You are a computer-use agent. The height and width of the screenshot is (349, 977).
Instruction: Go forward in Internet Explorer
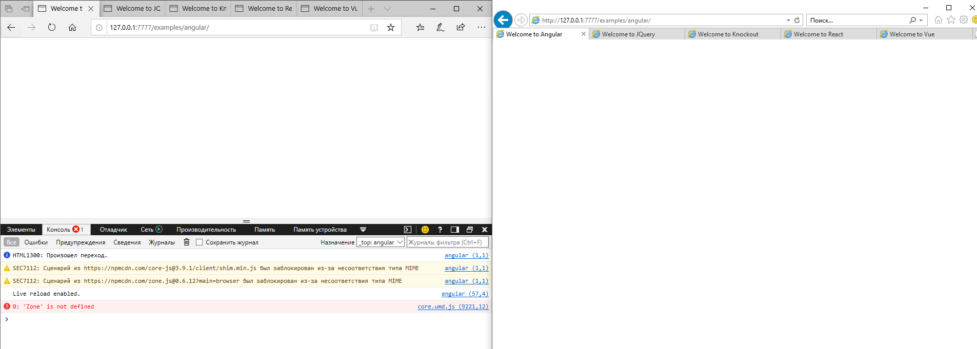click(521, 20)
